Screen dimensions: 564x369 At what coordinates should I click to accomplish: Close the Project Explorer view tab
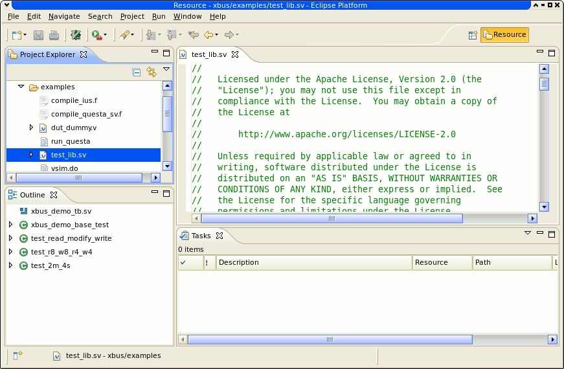point(84,54)
